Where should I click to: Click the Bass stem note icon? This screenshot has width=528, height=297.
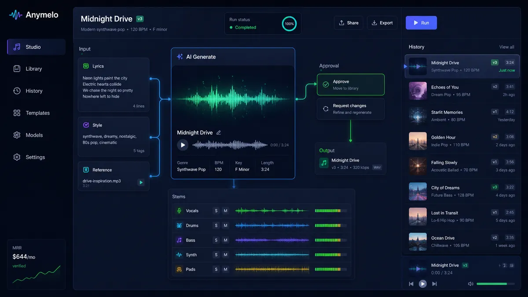click(x=179, y=240)
